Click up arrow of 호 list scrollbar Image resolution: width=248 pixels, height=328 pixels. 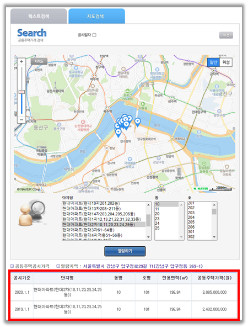[x=214, y=204]
